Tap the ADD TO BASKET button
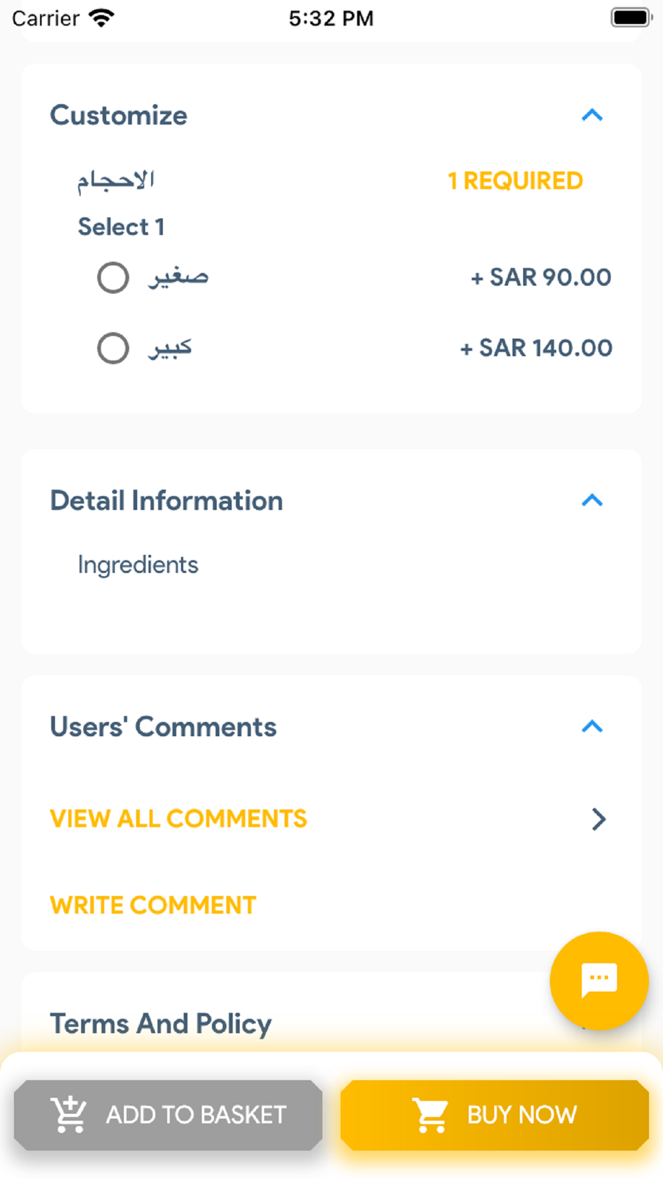The image size is (663, 1179). [x=168, y=1115]
